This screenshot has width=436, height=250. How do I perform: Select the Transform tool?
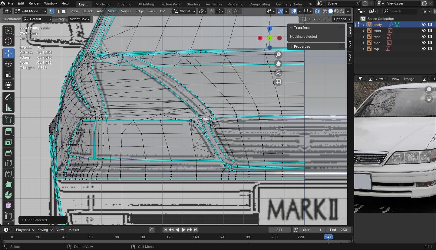pos(8,85)
